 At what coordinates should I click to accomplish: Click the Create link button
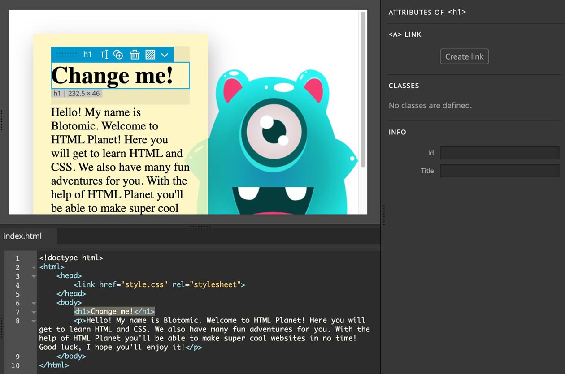[464, 56]
